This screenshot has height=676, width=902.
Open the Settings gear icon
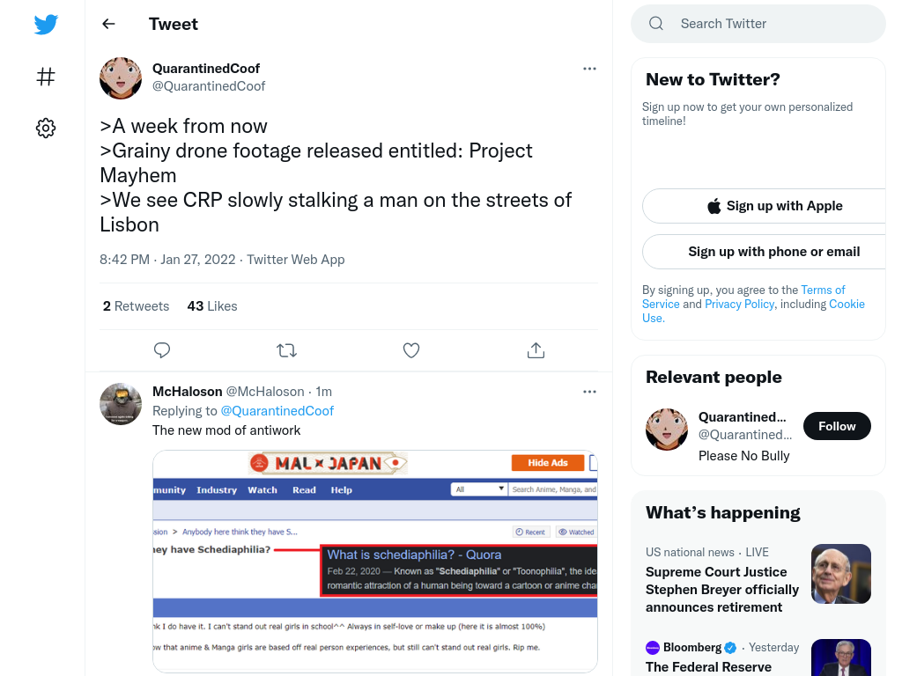[x=46, y=128]
